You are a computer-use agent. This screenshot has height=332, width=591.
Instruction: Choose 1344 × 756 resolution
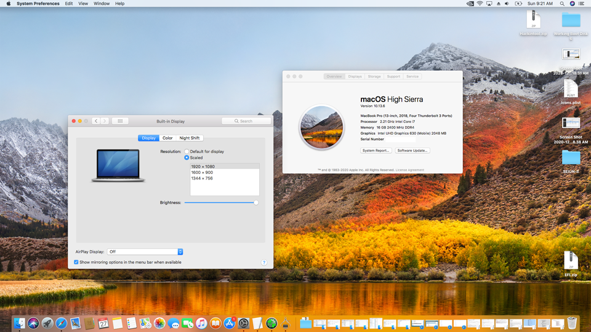click(225, 178)
